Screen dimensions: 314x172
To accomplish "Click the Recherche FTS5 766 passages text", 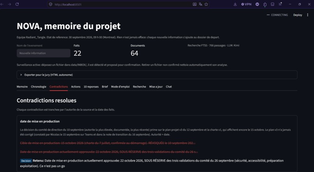I will pyautogui.click(x=213, y=46).
